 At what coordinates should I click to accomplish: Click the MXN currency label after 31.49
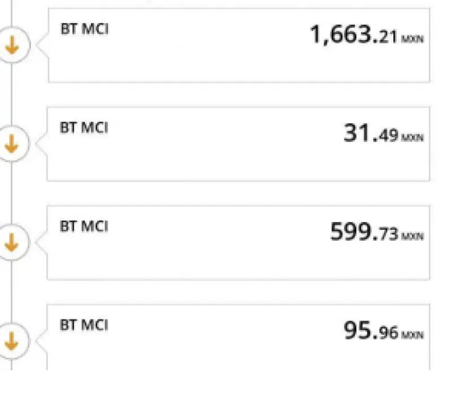coord(412,137)
